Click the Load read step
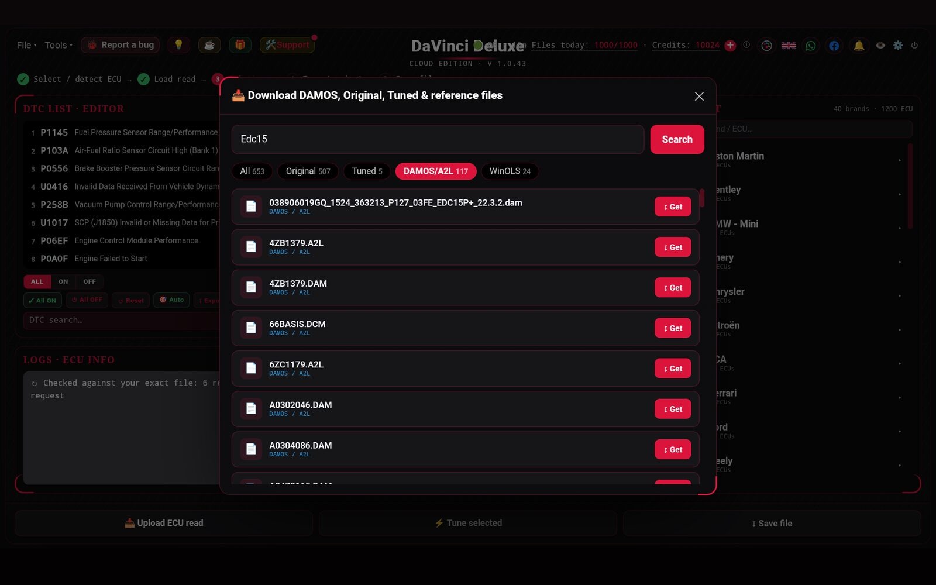Viewport: 936px width, 585px height. (x=167, y=79)
